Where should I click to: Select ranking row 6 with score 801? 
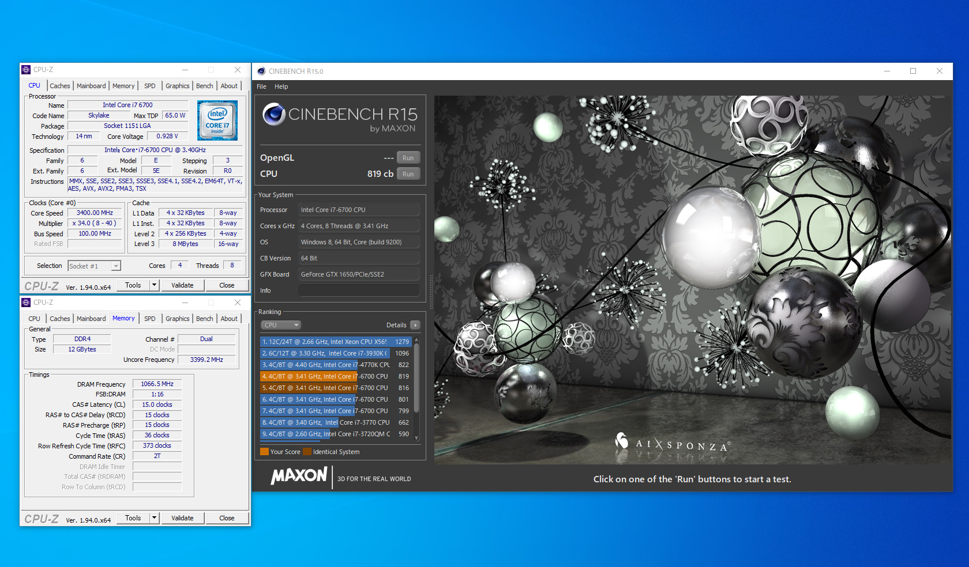[x=336, y=399]
